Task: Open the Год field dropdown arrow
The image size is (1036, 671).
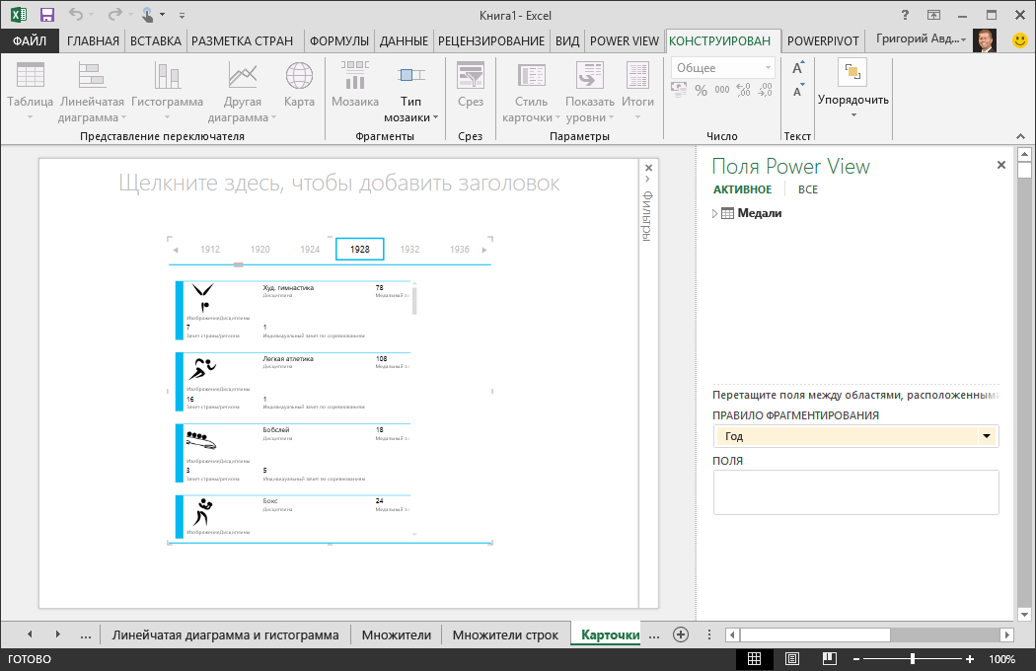Action: coord(987,436)
